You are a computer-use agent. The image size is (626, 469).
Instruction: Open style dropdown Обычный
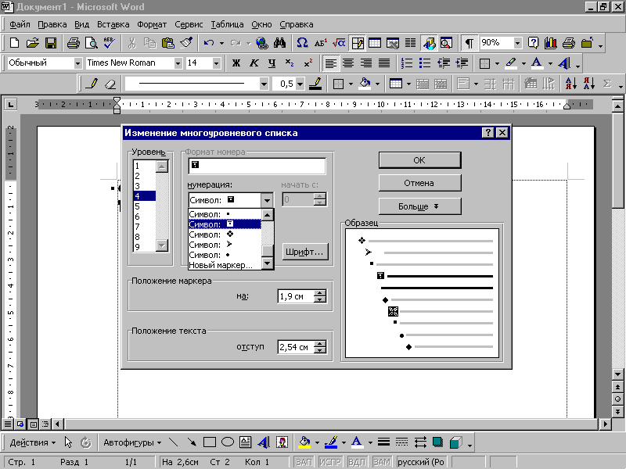pyautogui.click(x=77, y=63)
